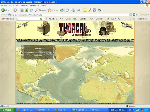The width and height of the screenshot is (150, 112).
Task: Go to the Home page house icon
Action: [31, 10]
